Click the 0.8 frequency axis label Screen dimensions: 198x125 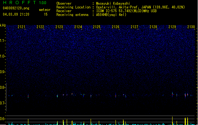coord(3,87)
